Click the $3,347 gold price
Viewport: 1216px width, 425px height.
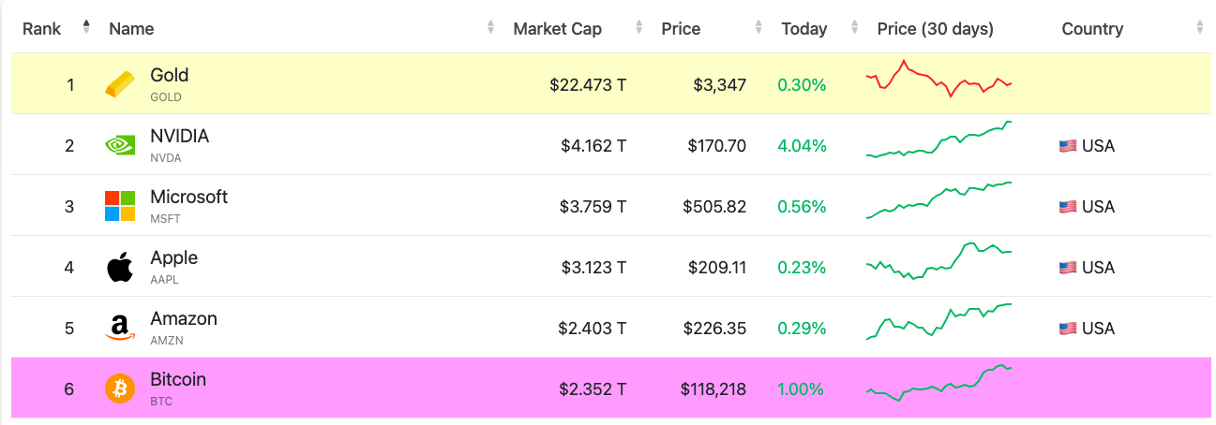(x=720, y=85)
